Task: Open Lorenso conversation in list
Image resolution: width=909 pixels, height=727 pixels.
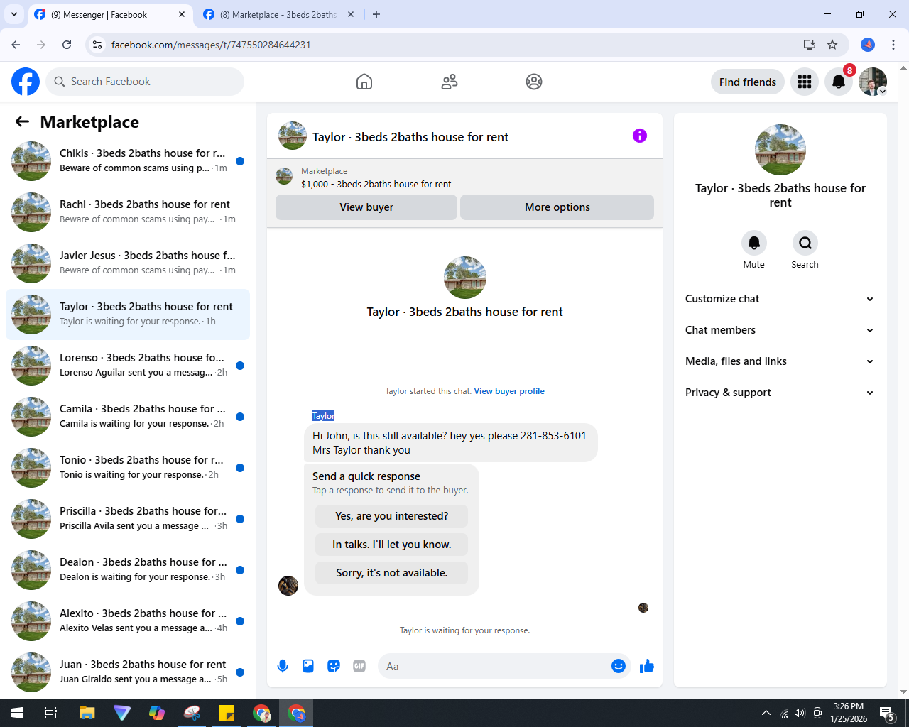Action: point(128,366)
